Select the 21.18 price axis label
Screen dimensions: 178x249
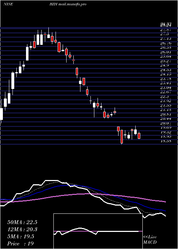click(x=166, y=110)
